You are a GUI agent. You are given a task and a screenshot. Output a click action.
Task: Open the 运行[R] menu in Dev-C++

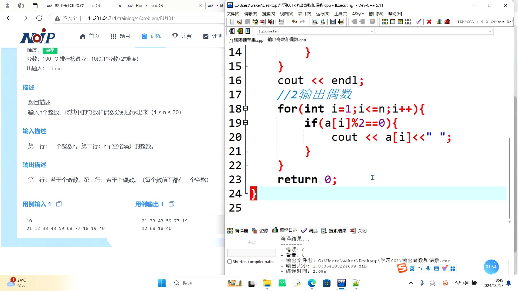tap(322, 14)
